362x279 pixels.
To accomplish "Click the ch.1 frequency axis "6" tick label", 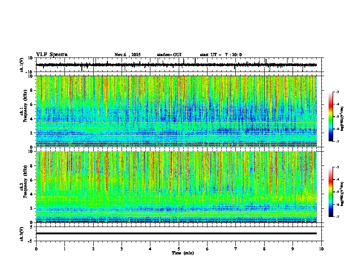I will (32, 105).
